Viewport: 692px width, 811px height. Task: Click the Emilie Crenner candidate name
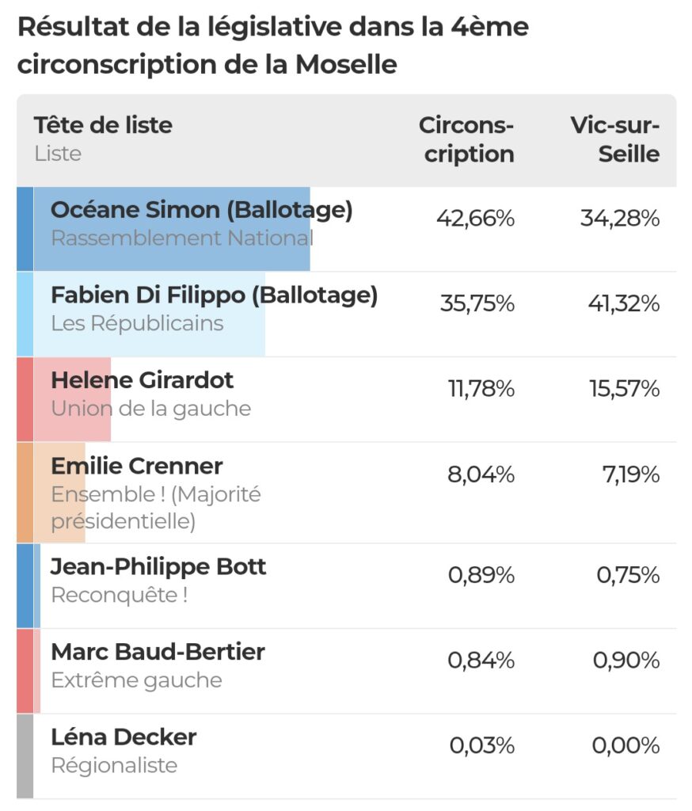coord(137,466)
